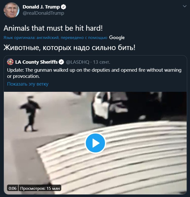
Task: Open the LA County Sheriffs account name
Action: [x=36, y=62]
